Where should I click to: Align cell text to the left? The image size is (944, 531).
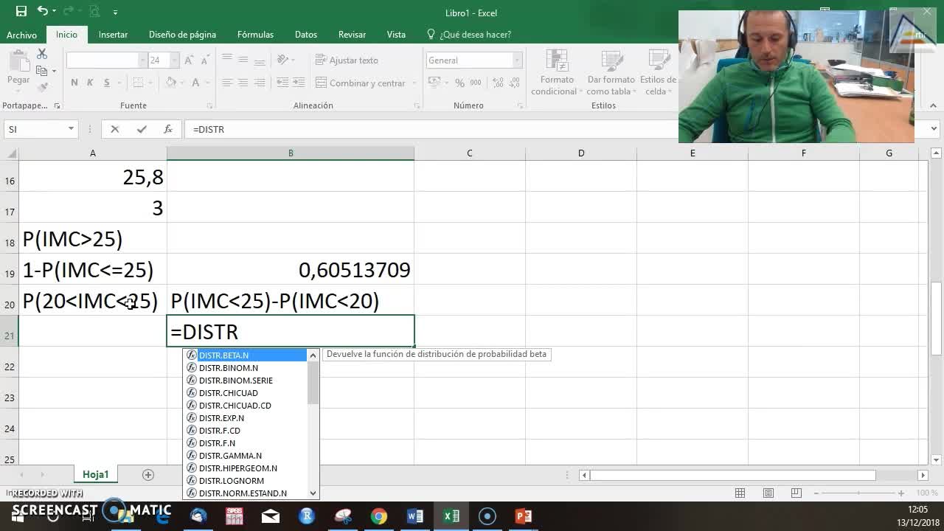coord(226,83)
